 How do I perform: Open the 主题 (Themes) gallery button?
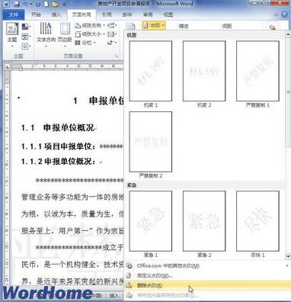click(x=12, y=35)
